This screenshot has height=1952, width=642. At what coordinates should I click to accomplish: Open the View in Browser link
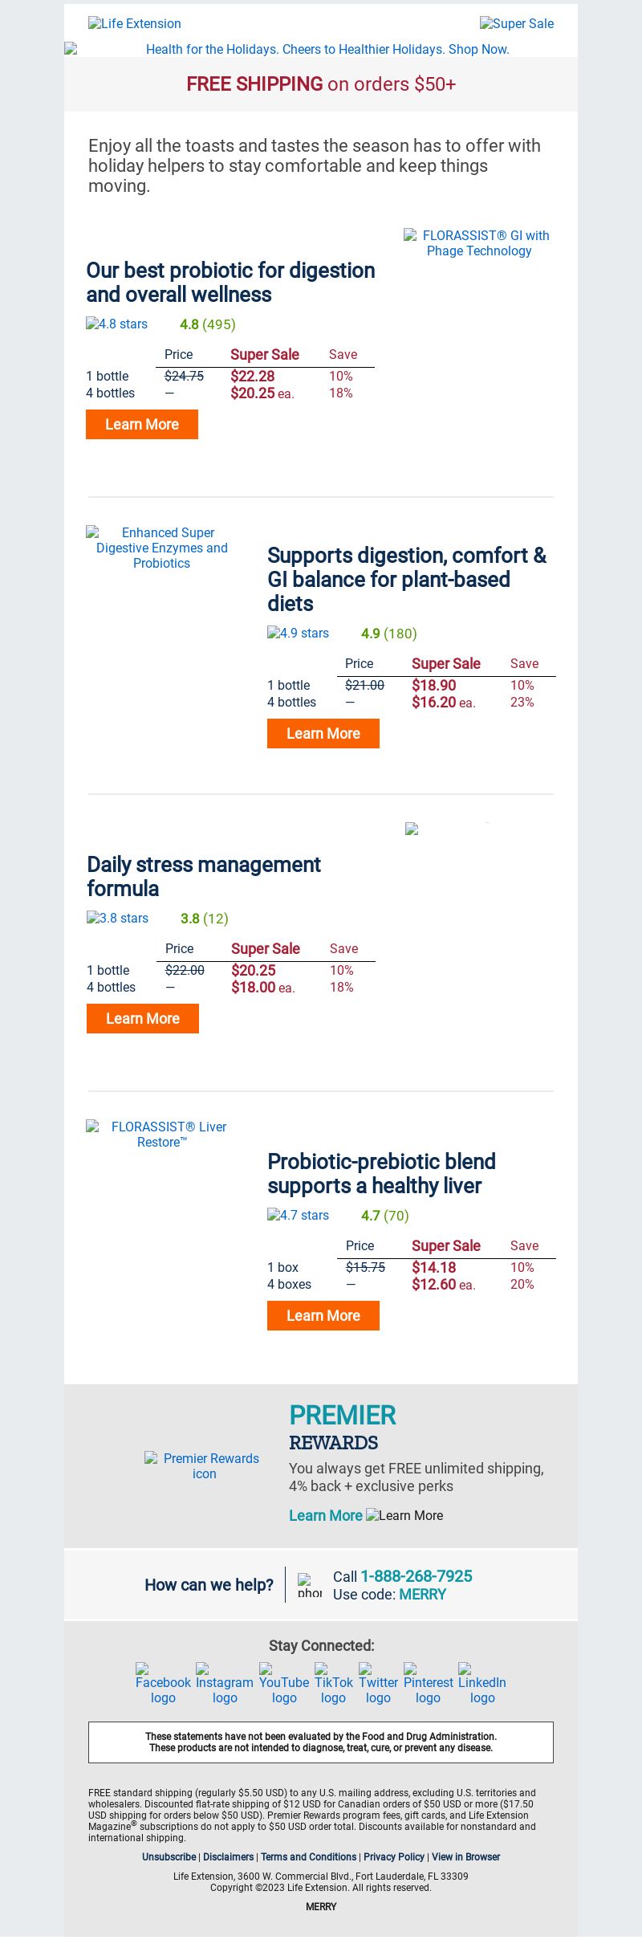(465, 1856)
